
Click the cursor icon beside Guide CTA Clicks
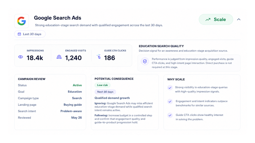[x=99, y=57]
